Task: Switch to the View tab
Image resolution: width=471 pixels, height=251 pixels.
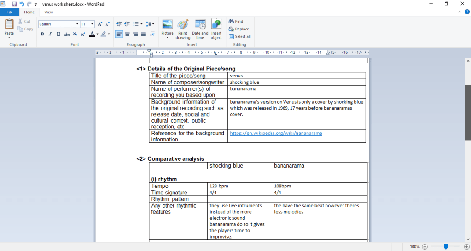Action: tap(48, 12)
